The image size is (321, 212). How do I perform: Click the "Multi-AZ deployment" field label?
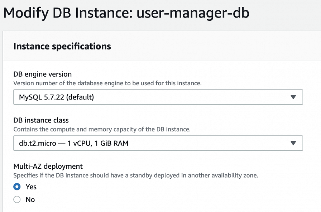[x=48, y=166]
